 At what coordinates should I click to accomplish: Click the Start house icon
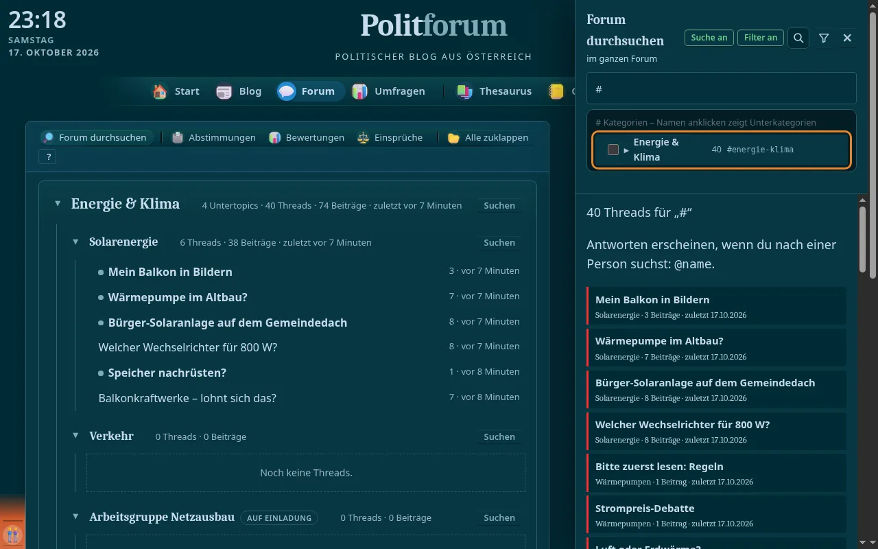160,91
